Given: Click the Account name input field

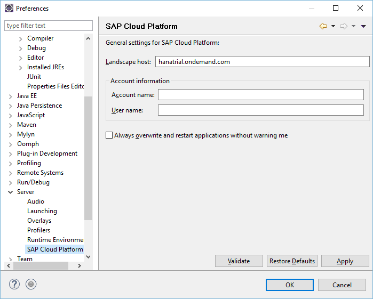Looking at the screenshot, I should click(x=261, y=94).
